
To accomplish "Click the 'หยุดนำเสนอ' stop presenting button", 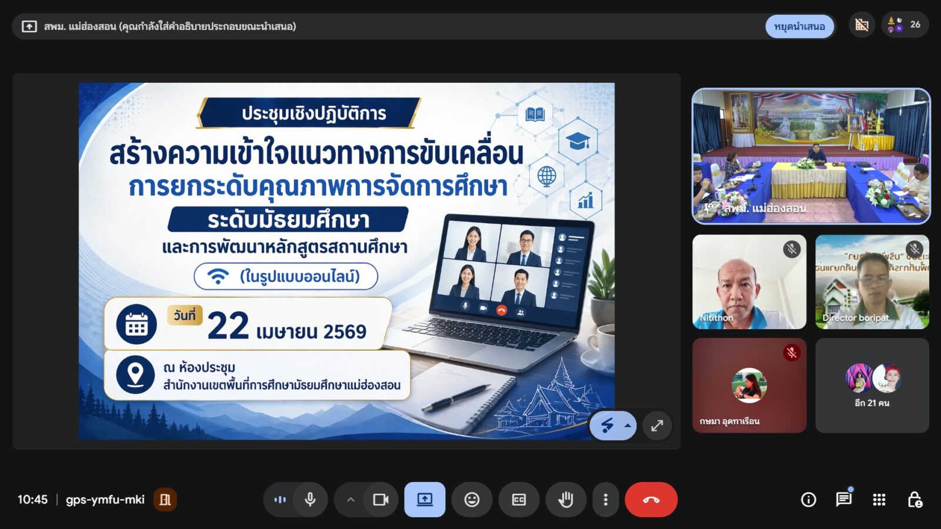I will pos(800,26).
